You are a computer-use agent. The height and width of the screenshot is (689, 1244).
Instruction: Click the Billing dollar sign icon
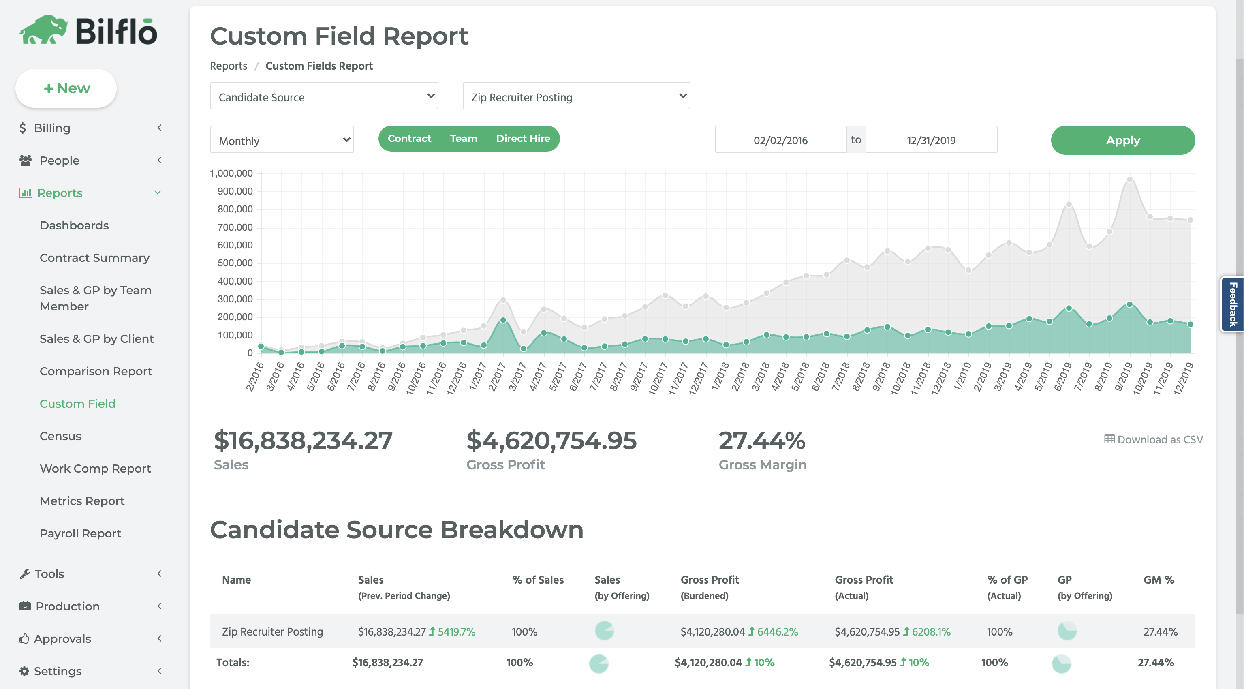[x=23, y=128]
